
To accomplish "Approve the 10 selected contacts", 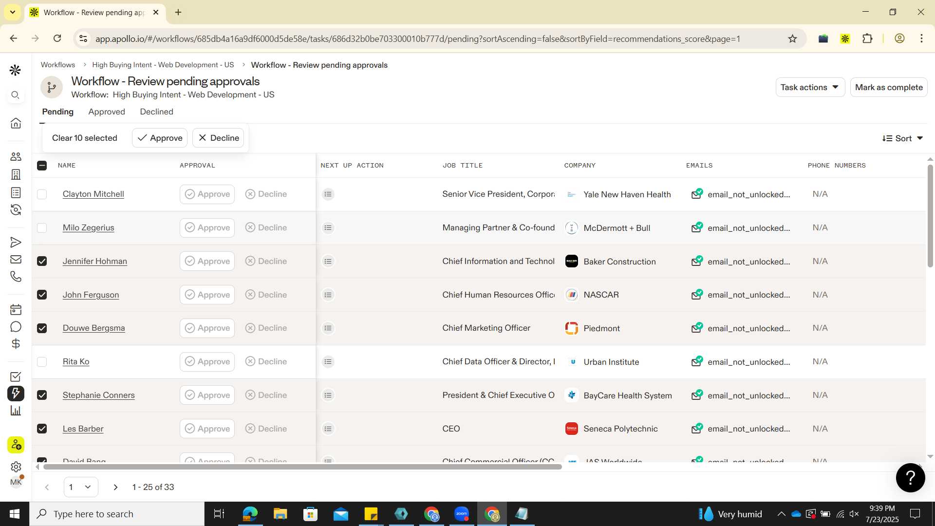I will [160, 138].
